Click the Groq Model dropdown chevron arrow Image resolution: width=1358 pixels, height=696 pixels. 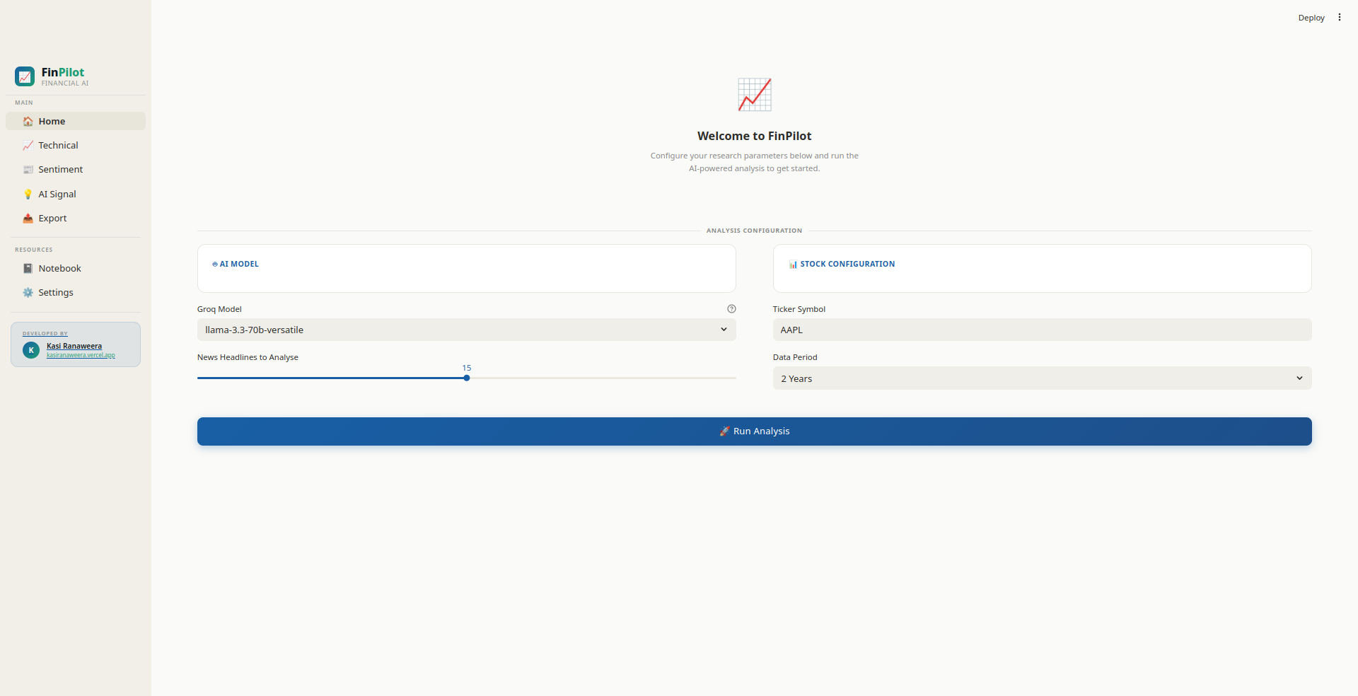(x=724, y=330)
